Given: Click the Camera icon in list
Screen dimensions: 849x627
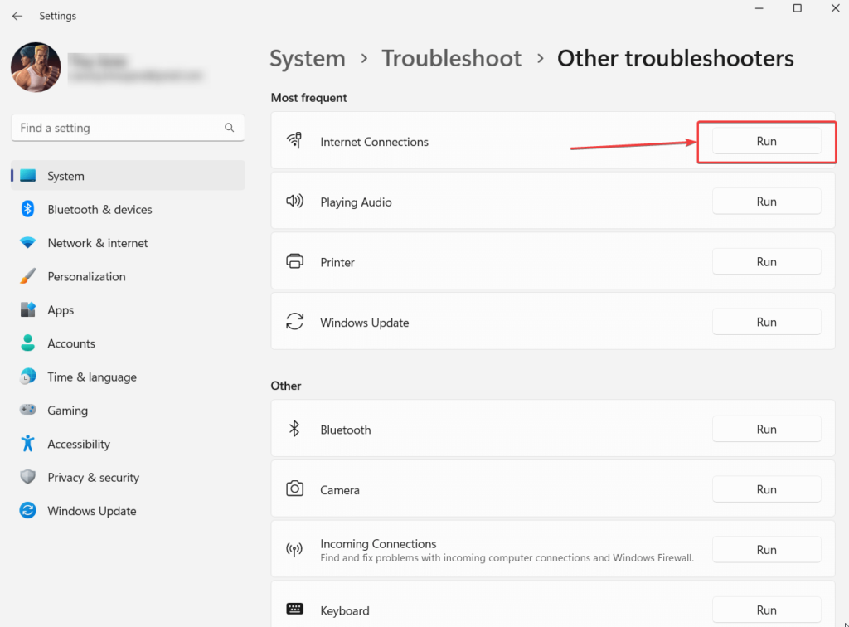Looking at the screenshot, I should (294, 488).
